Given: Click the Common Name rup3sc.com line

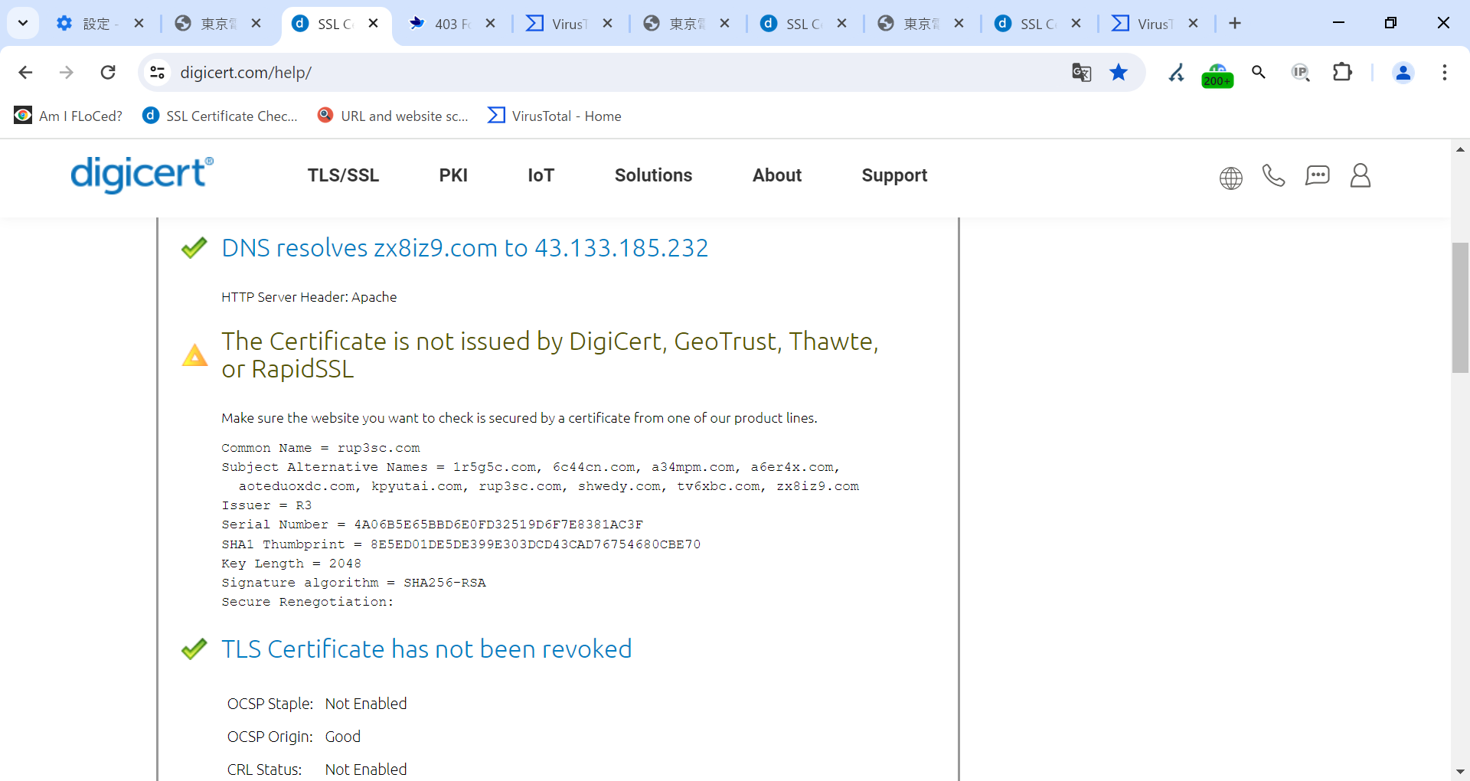Looking at the screenshot, I should pos(321,448).
